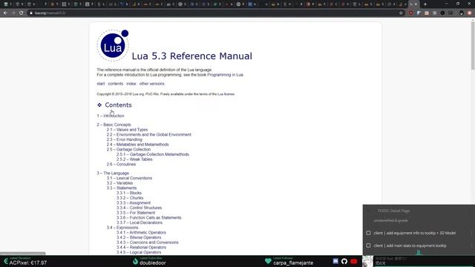
Task: Click the browser forward arrow
Action: (13, 13)
